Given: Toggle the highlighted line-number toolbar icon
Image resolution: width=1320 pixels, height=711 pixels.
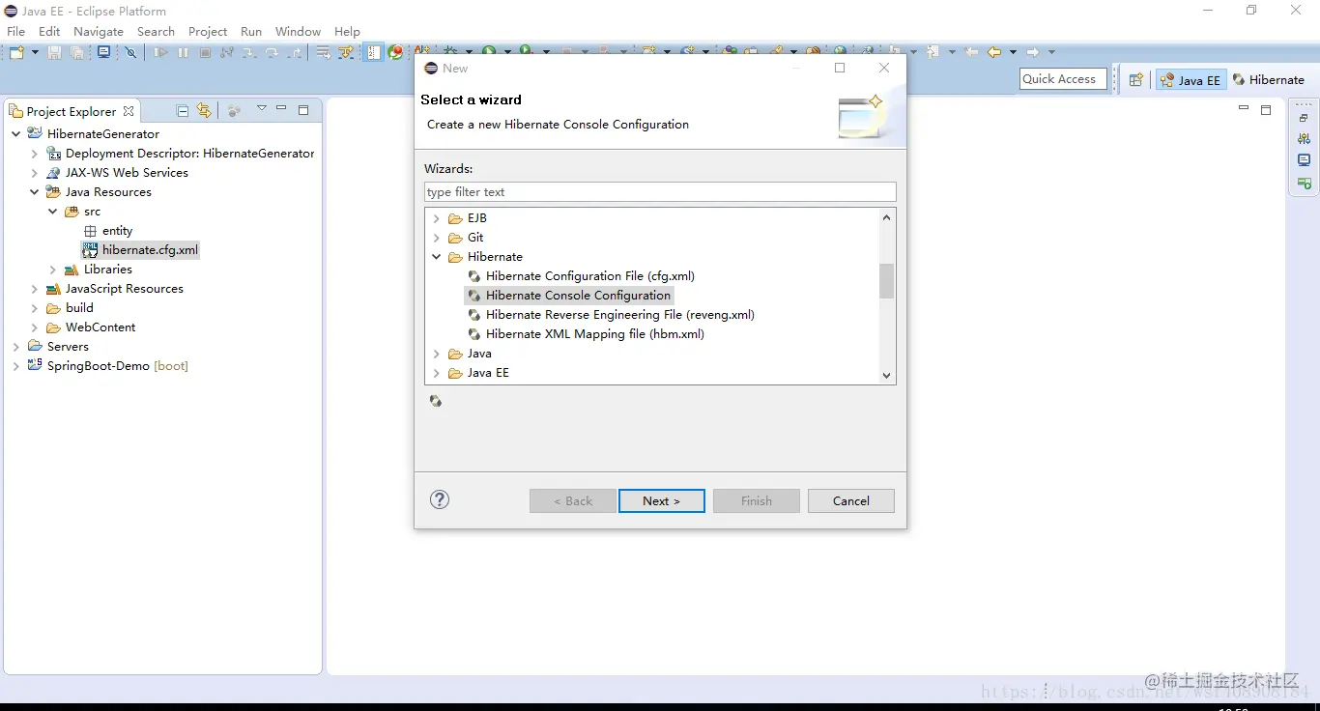Looking at the screenshot, I should (x=374, y=52).
